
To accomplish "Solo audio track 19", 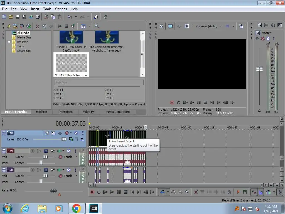I will pyautogui.click(x=75, y=151).
